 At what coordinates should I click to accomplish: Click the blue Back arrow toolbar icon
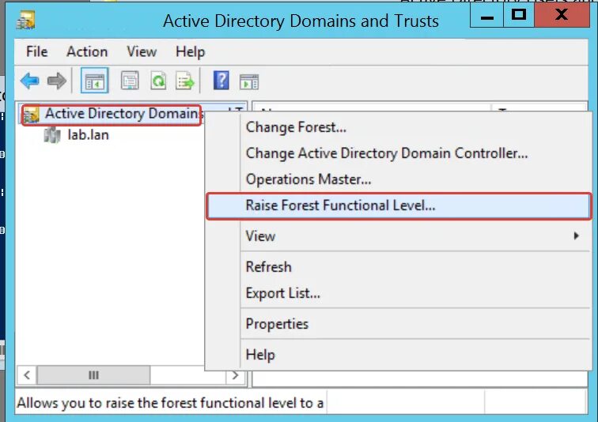(x=30, y=81)
